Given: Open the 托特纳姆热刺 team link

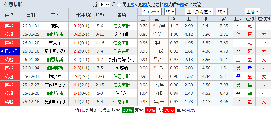Looking at the screenshot, I should (122, 60).
